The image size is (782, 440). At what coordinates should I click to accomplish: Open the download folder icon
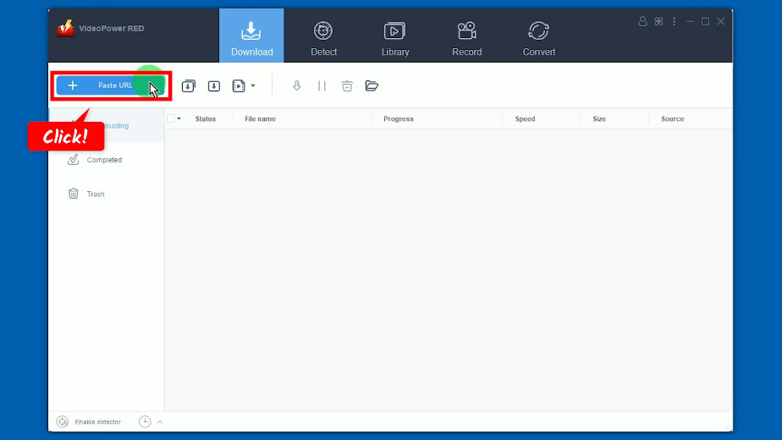[x=372, y=85]
